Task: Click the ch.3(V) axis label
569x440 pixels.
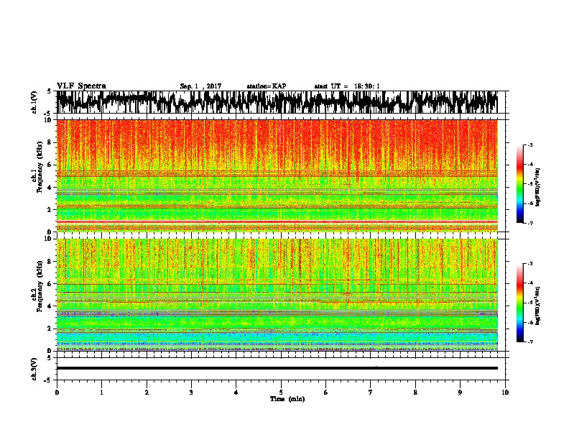Action: pyautogui.click(x=34, y=370)
